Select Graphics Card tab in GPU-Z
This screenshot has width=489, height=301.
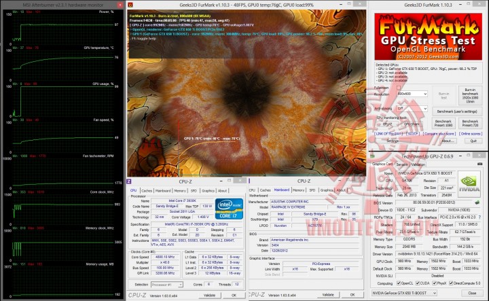coord(382,164)
